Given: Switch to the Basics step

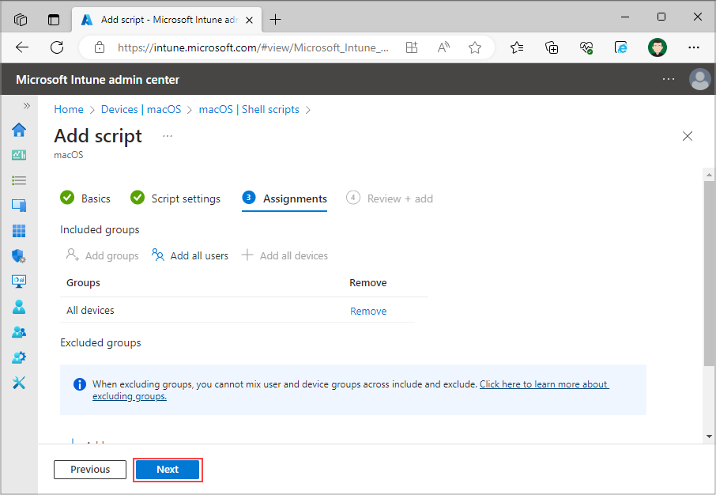Looking at the screenshot, I should coord(85,198).
